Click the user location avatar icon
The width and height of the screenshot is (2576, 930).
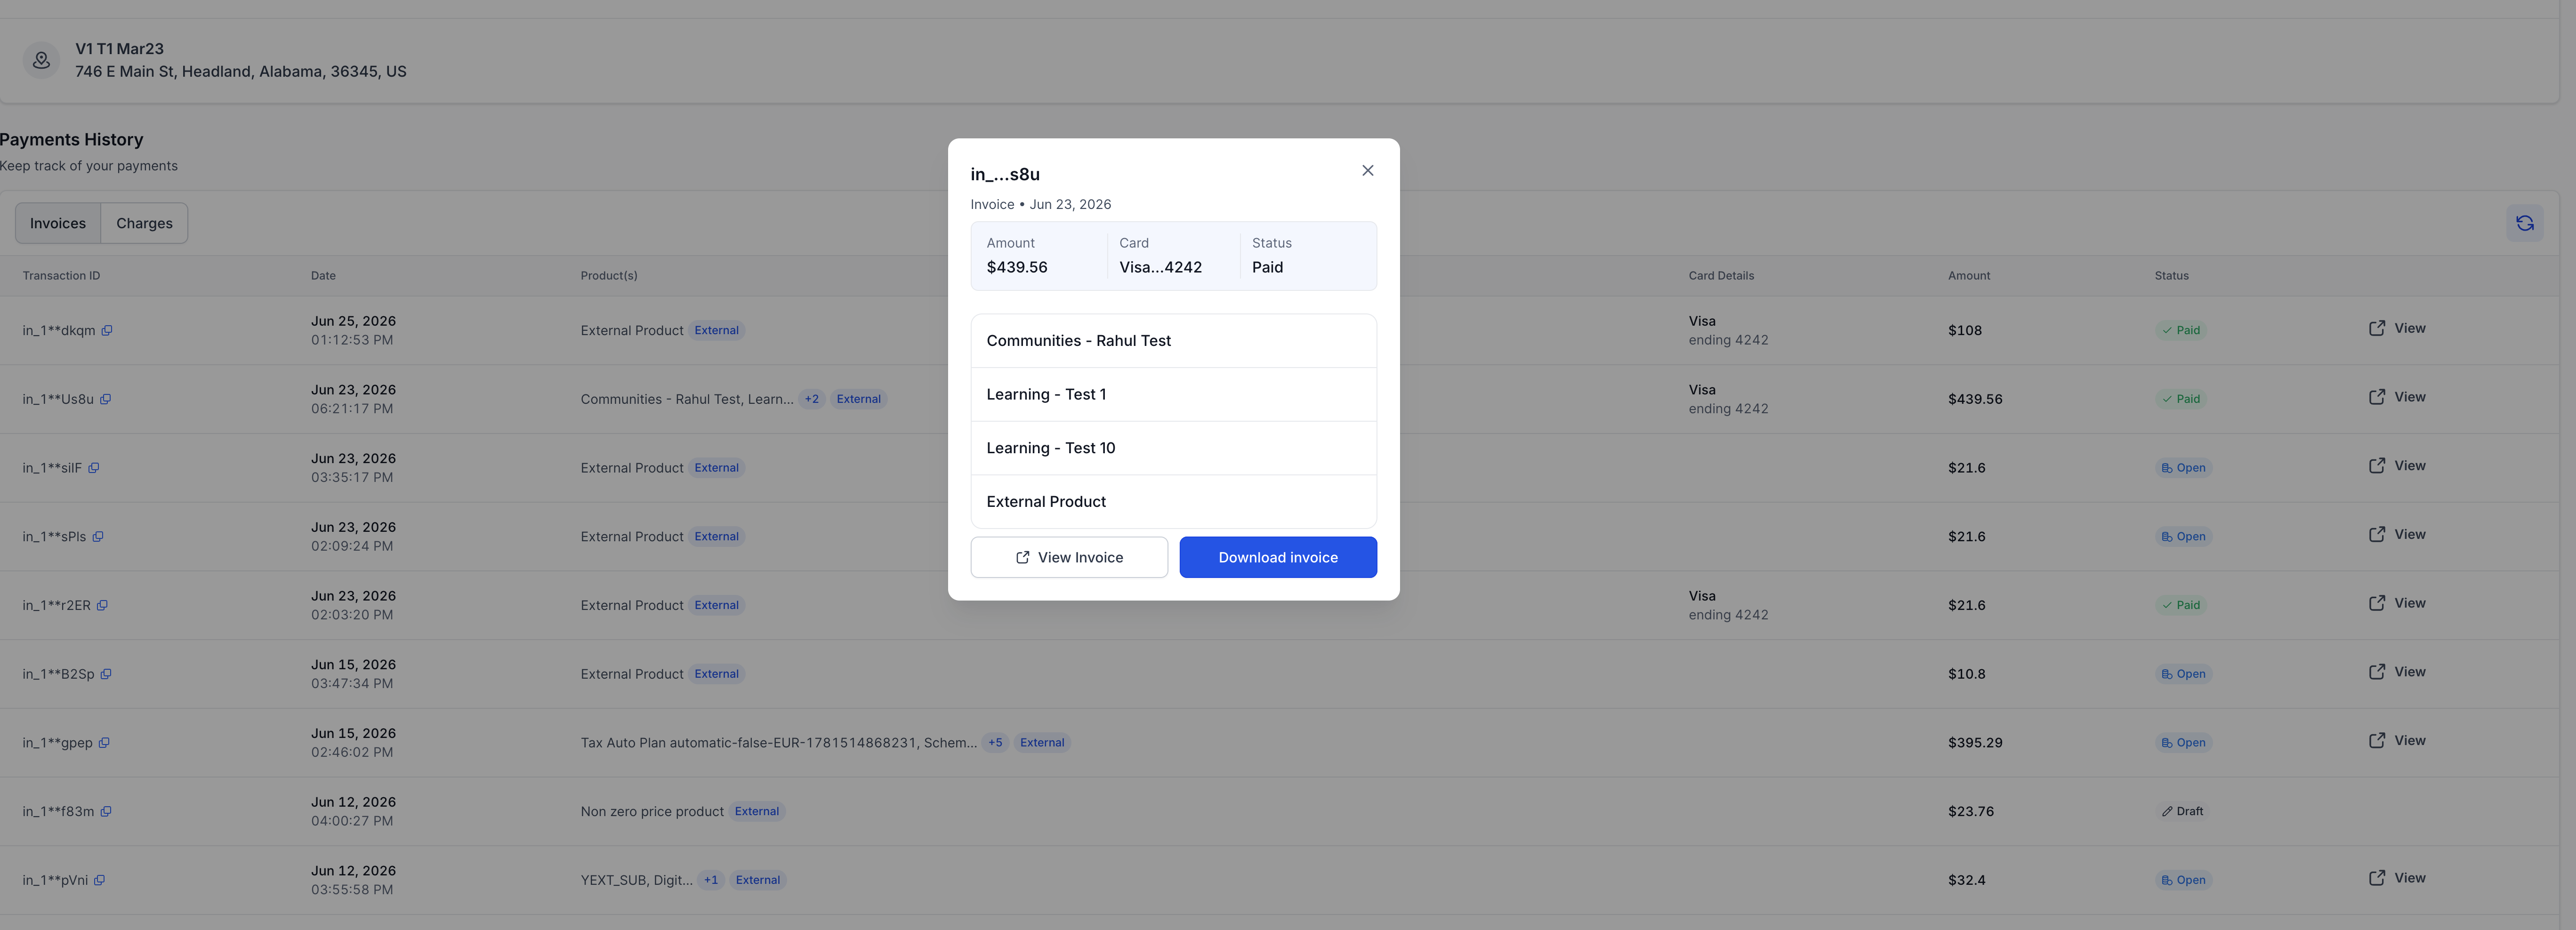[x=41, y=60]
